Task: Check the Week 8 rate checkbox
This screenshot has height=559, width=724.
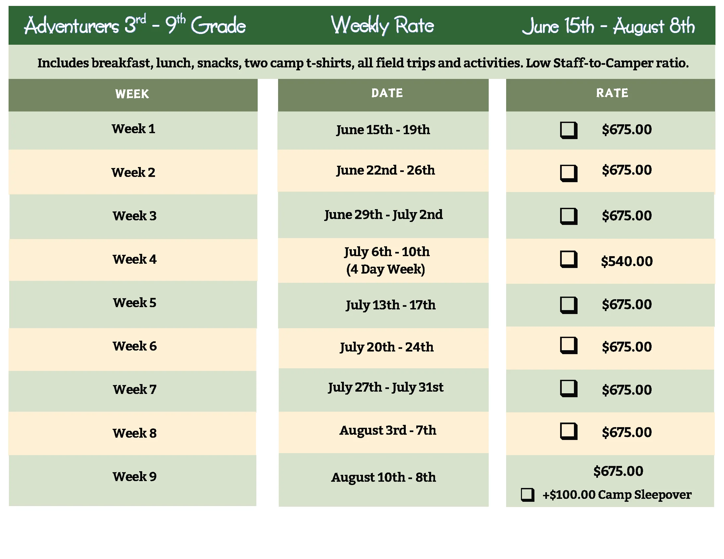Action: [x=568, y=431]
